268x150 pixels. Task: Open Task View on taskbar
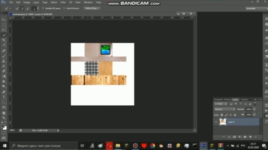[82, 146]
